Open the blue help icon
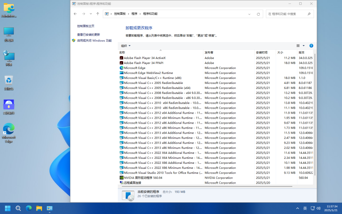342x214 pixels. point(311,45)
